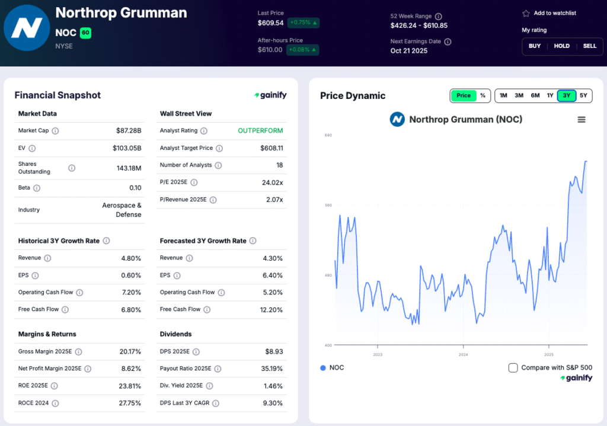This screenshot has width=607, height=426.
Task: Click the star icon to add to watchlist
Action: [526, 13]
